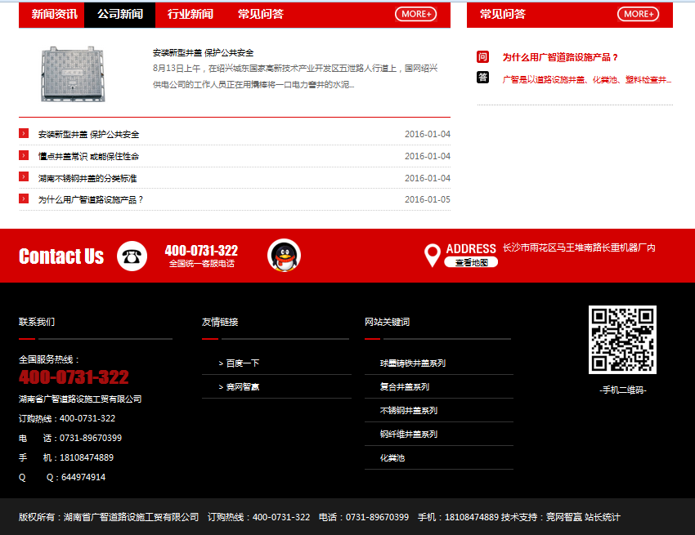The width and height of the screenshot is (695, 535).
Task: Open the 竞网智赢 friend link
Action: (241, 386)
